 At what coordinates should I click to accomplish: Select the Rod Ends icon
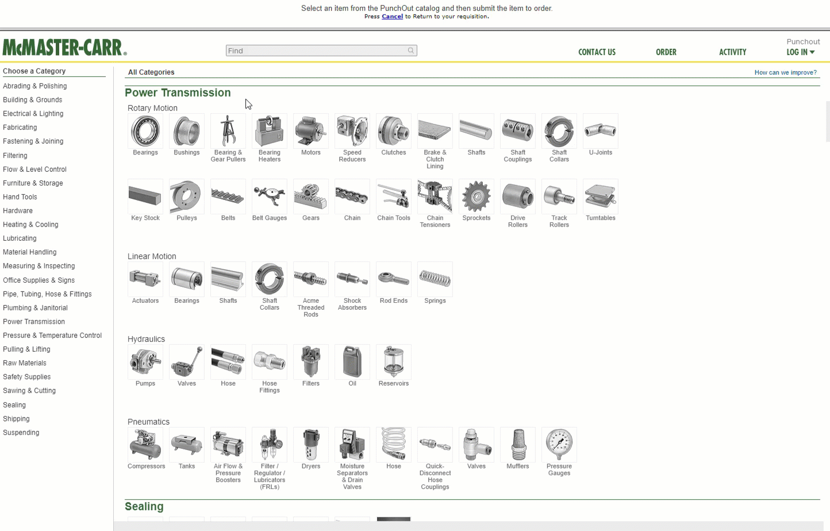393,279
